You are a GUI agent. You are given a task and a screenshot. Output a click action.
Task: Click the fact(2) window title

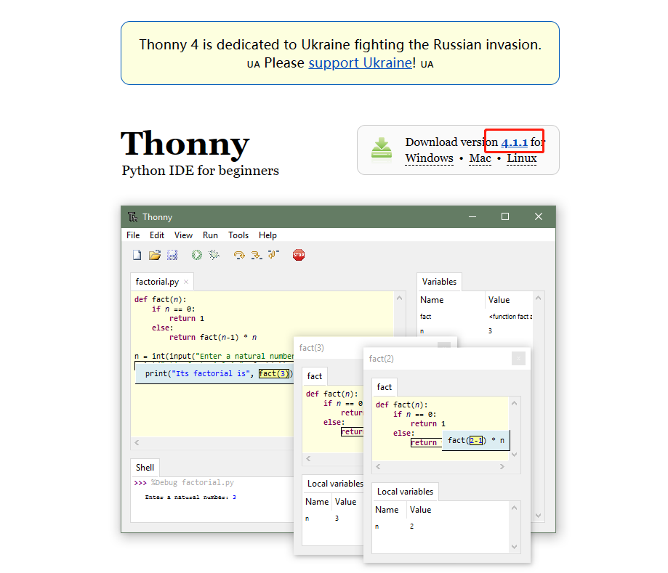coord(382,359)
